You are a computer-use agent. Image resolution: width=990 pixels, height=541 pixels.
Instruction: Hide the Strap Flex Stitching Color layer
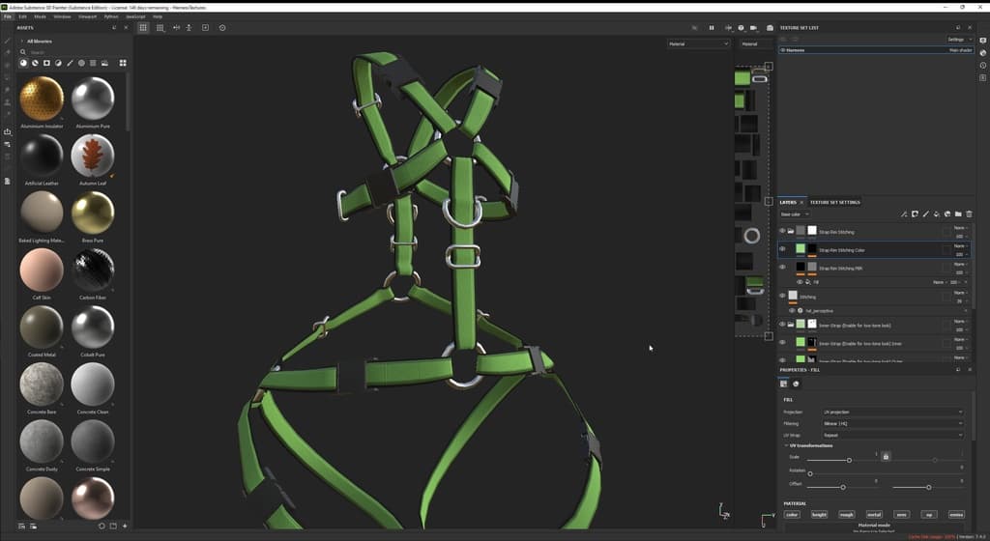tap(783, 249)
